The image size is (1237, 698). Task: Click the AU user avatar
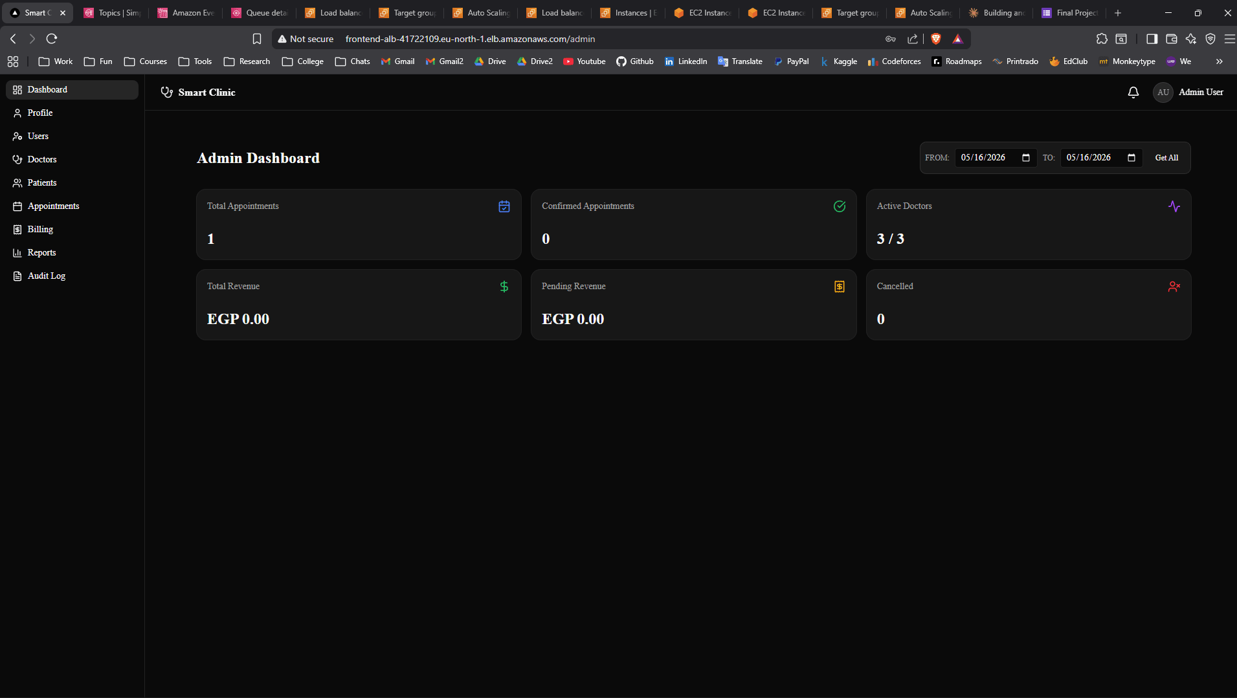point(1163,93)
